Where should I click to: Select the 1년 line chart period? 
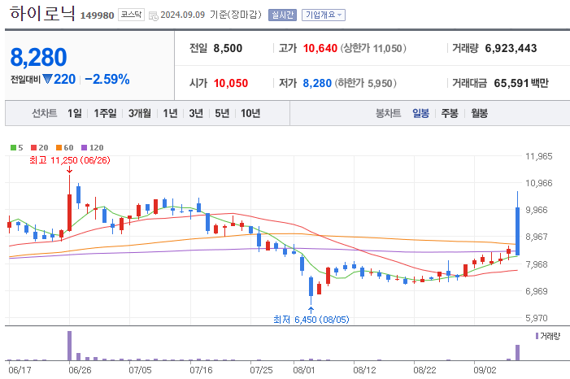[170, 114]
